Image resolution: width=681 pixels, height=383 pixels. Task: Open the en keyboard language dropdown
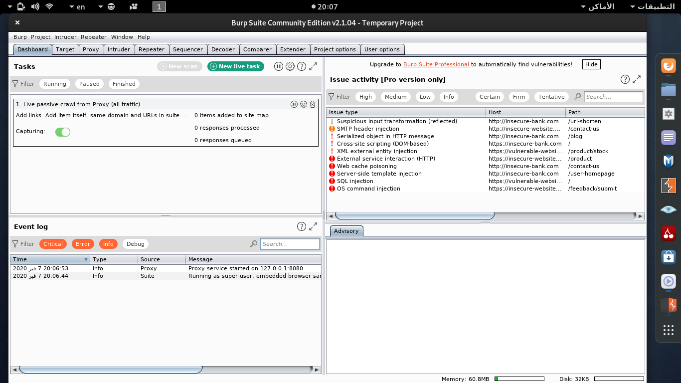click(77, 6)
